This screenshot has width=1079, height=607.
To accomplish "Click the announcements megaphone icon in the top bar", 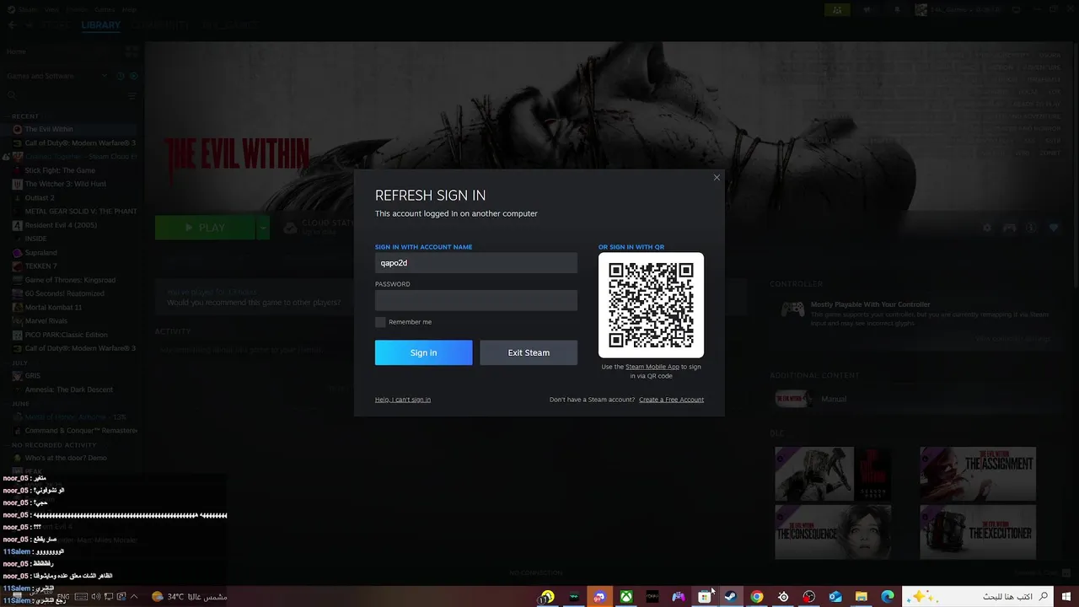I will (867, 10).
